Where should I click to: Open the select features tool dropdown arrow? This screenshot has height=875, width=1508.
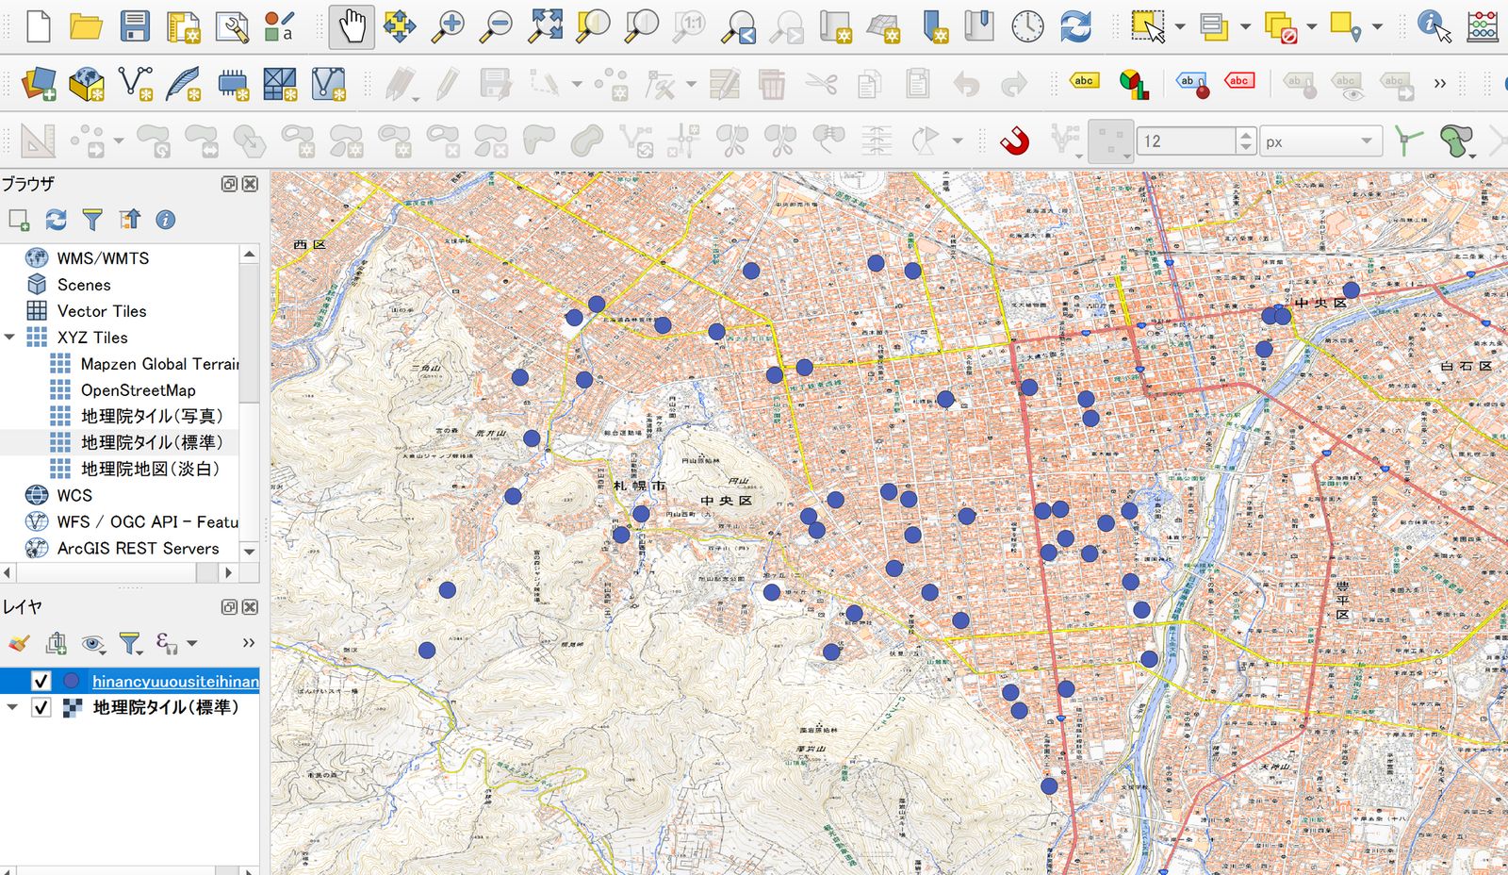[1179, 27]
